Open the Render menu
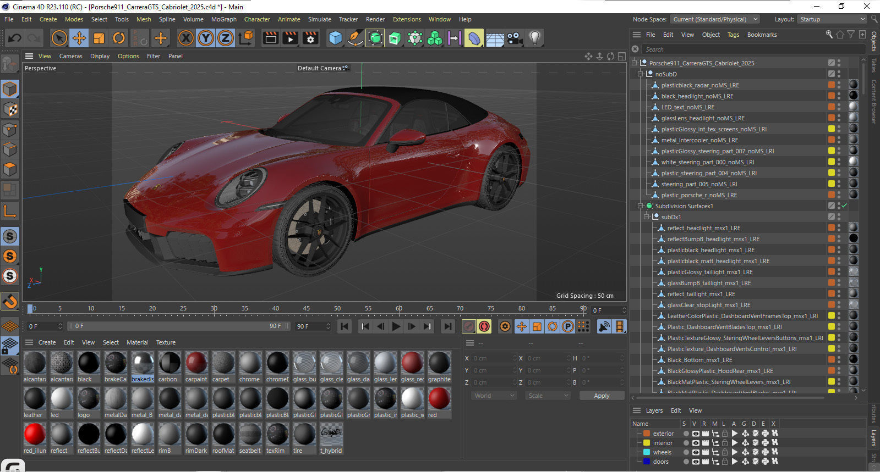The width and height of the screenshot is (880, 472). click(x=375, y=19)
